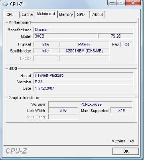Screen dimensions: 144x160
Task: Click the 82801HEM (ICH8-ME) southbridge field
Action: (84, 51)
